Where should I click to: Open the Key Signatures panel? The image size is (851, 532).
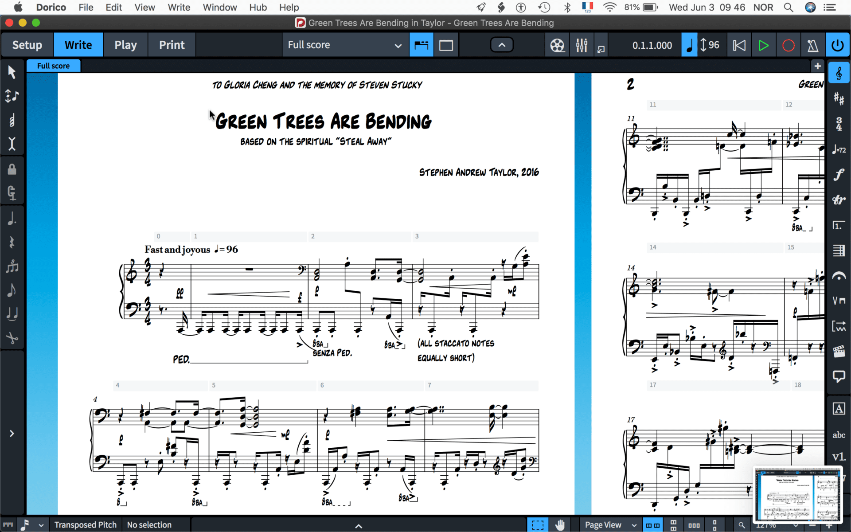839,98
